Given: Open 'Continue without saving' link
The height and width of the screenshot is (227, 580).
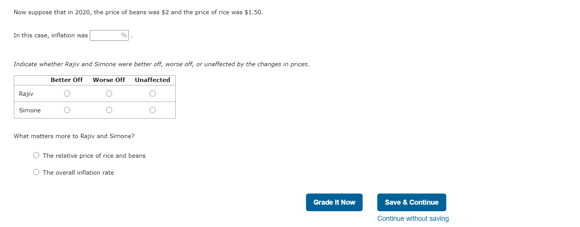Looking at the screenshot, I should click(413, 218).
